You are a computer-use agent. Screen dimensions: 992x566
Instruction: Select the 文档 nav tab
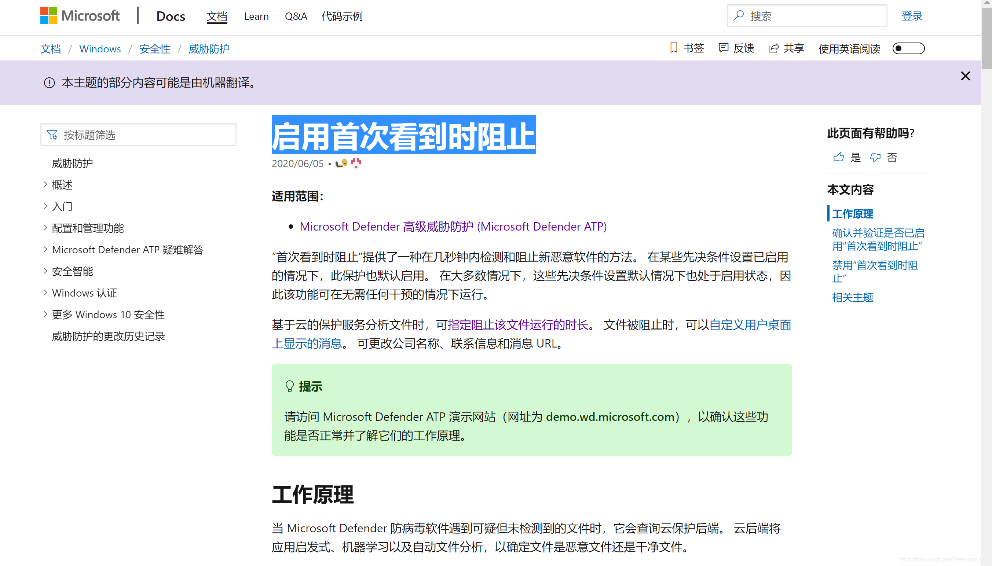coord(217,16)
